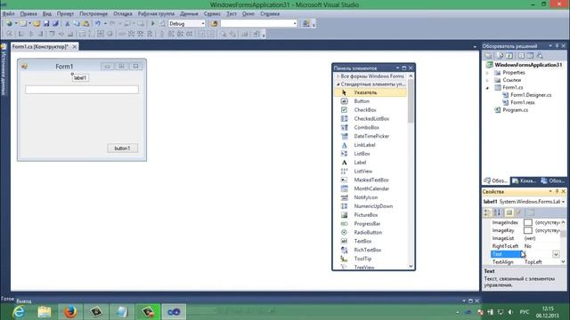Select the ComboBox control in the toolbox
Viewport: 570px width, 320px height.
coord(370,127)
